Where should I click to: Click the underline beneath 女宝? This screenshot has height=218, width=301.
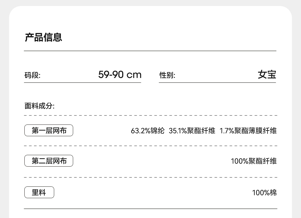coord(217,82)
